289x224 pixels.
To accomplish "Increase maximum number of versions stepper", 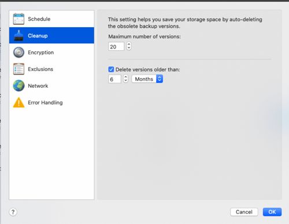I will [x=129, y=44].
